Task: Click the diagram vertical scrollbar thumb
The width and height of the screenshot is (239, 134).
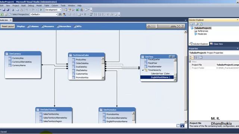Action: (186, 83)
